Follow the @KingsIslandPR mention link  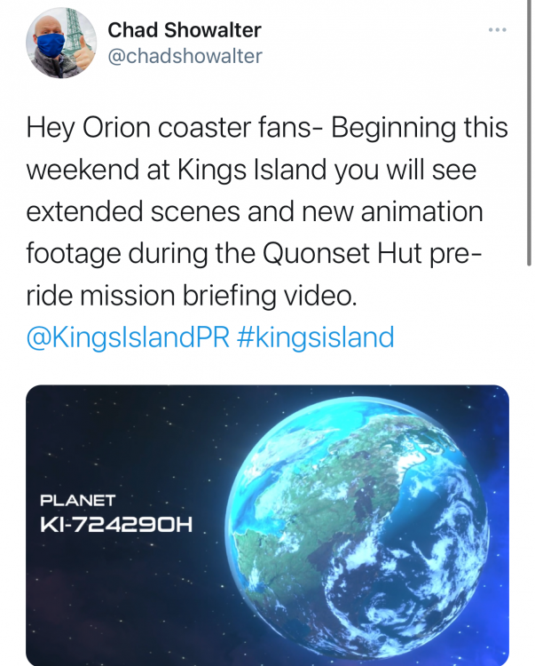coord(128,337)
